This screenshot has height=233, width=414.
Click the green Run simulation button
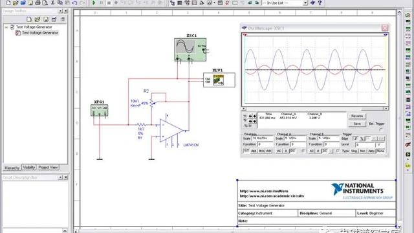pos(94,3)
